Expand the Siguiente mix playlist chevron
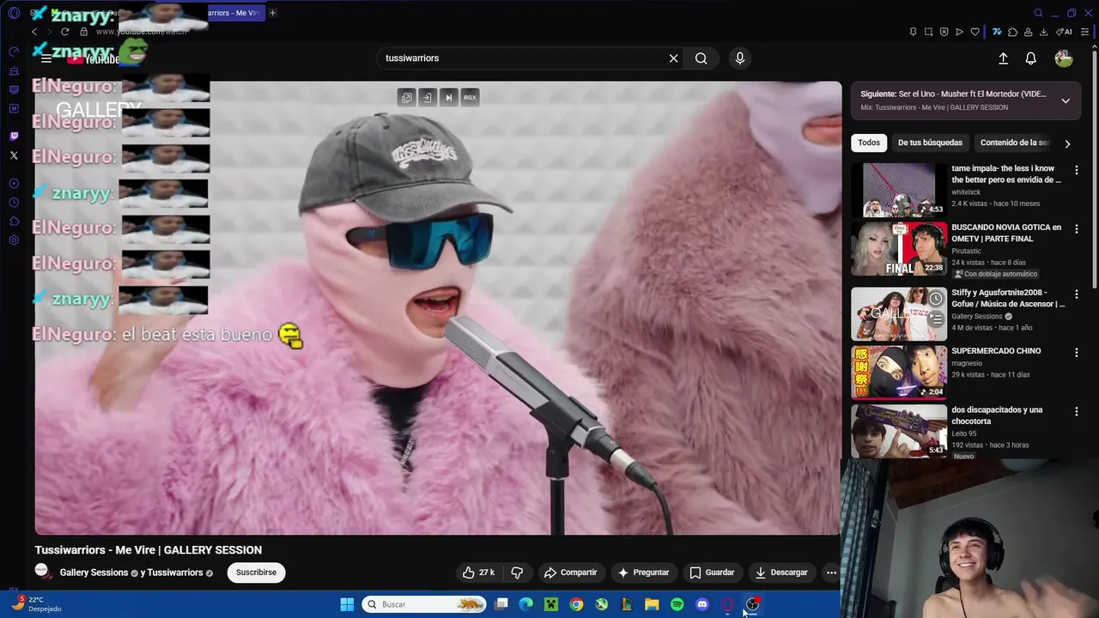1099x618 pixels. (x=1066, y=100)
